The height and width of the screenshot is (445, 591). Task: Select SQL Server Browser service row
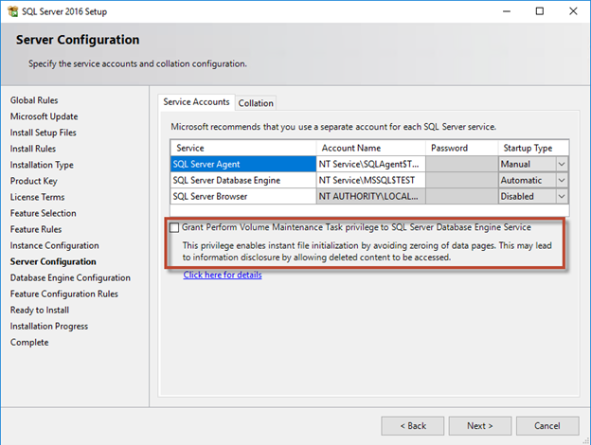point(242,196)
